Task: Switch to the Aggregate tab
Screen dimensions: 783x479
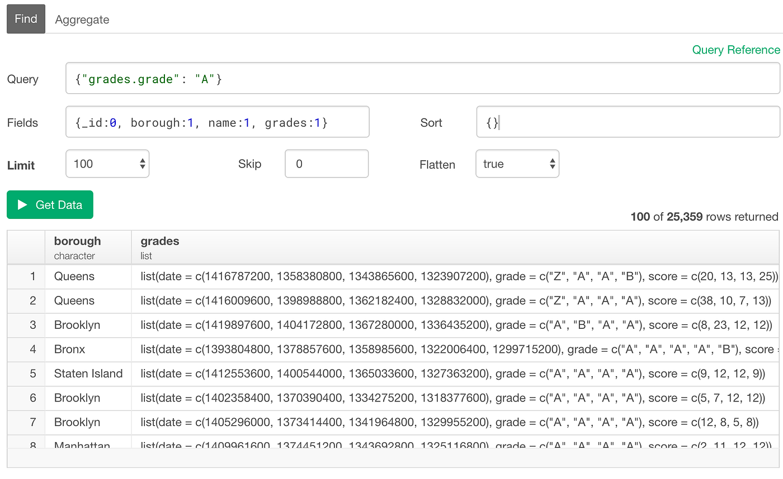Action: pos(82,19)
